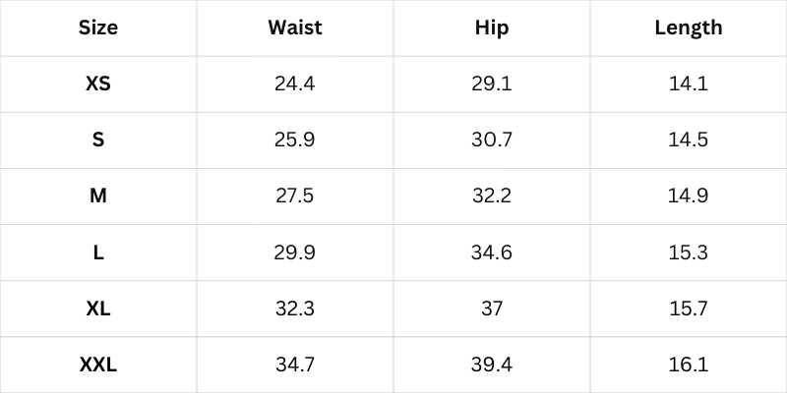
Task: Select the S hip value 30.7
Action: click(492, 140)
